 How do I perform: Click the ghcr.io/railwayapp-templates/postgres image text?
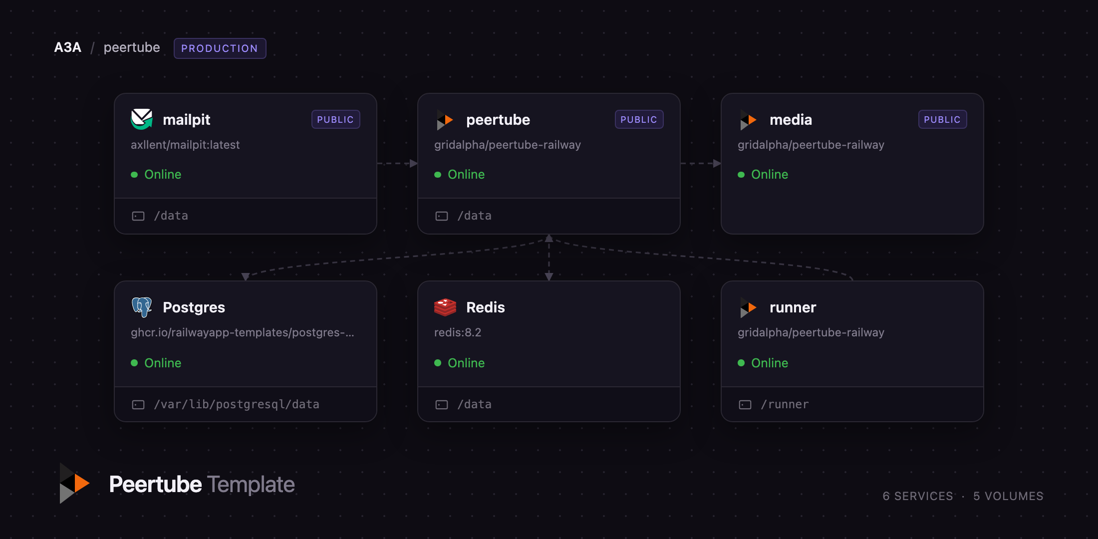(x=243, y=332)
